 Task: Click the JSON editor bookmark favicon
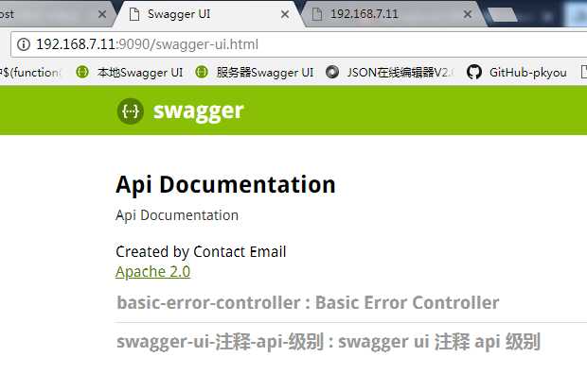tap(332, 72)
